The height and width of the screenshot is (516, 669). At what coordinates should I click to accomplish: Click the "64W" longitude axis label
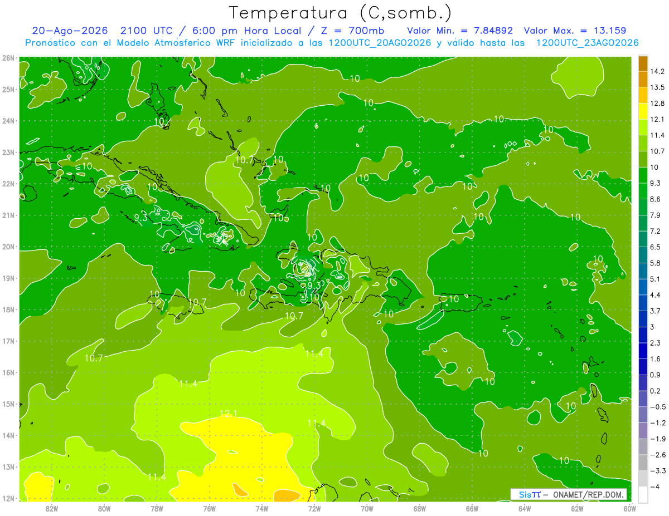525,508
